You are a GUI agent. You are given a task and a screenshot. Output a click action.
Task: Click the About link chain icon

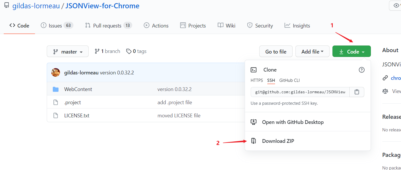coord(385,78)
